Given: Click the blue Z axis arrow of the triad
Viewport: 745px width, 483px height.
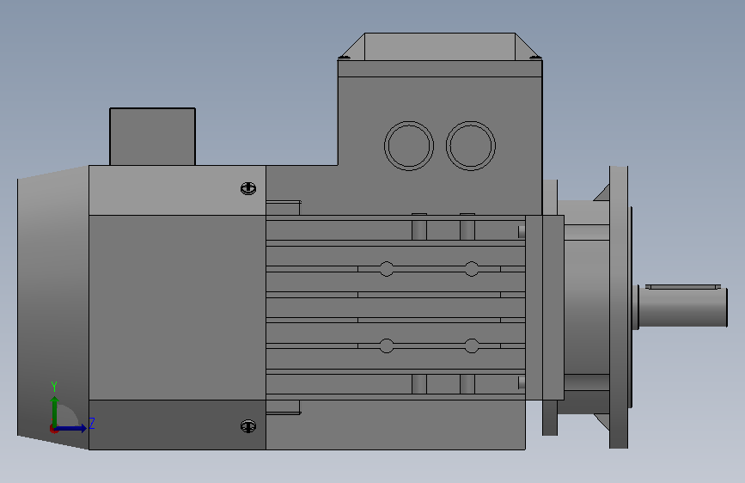Looking at the screenshot, I should point(71,428).
